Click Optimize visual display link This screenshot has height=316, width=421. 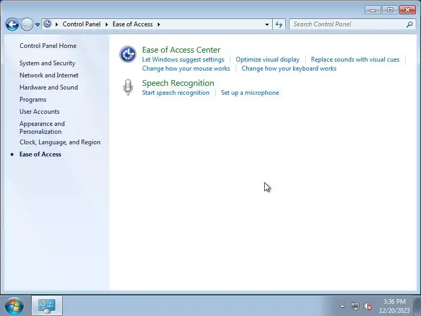pyautogui.click(x=267, y=60)
